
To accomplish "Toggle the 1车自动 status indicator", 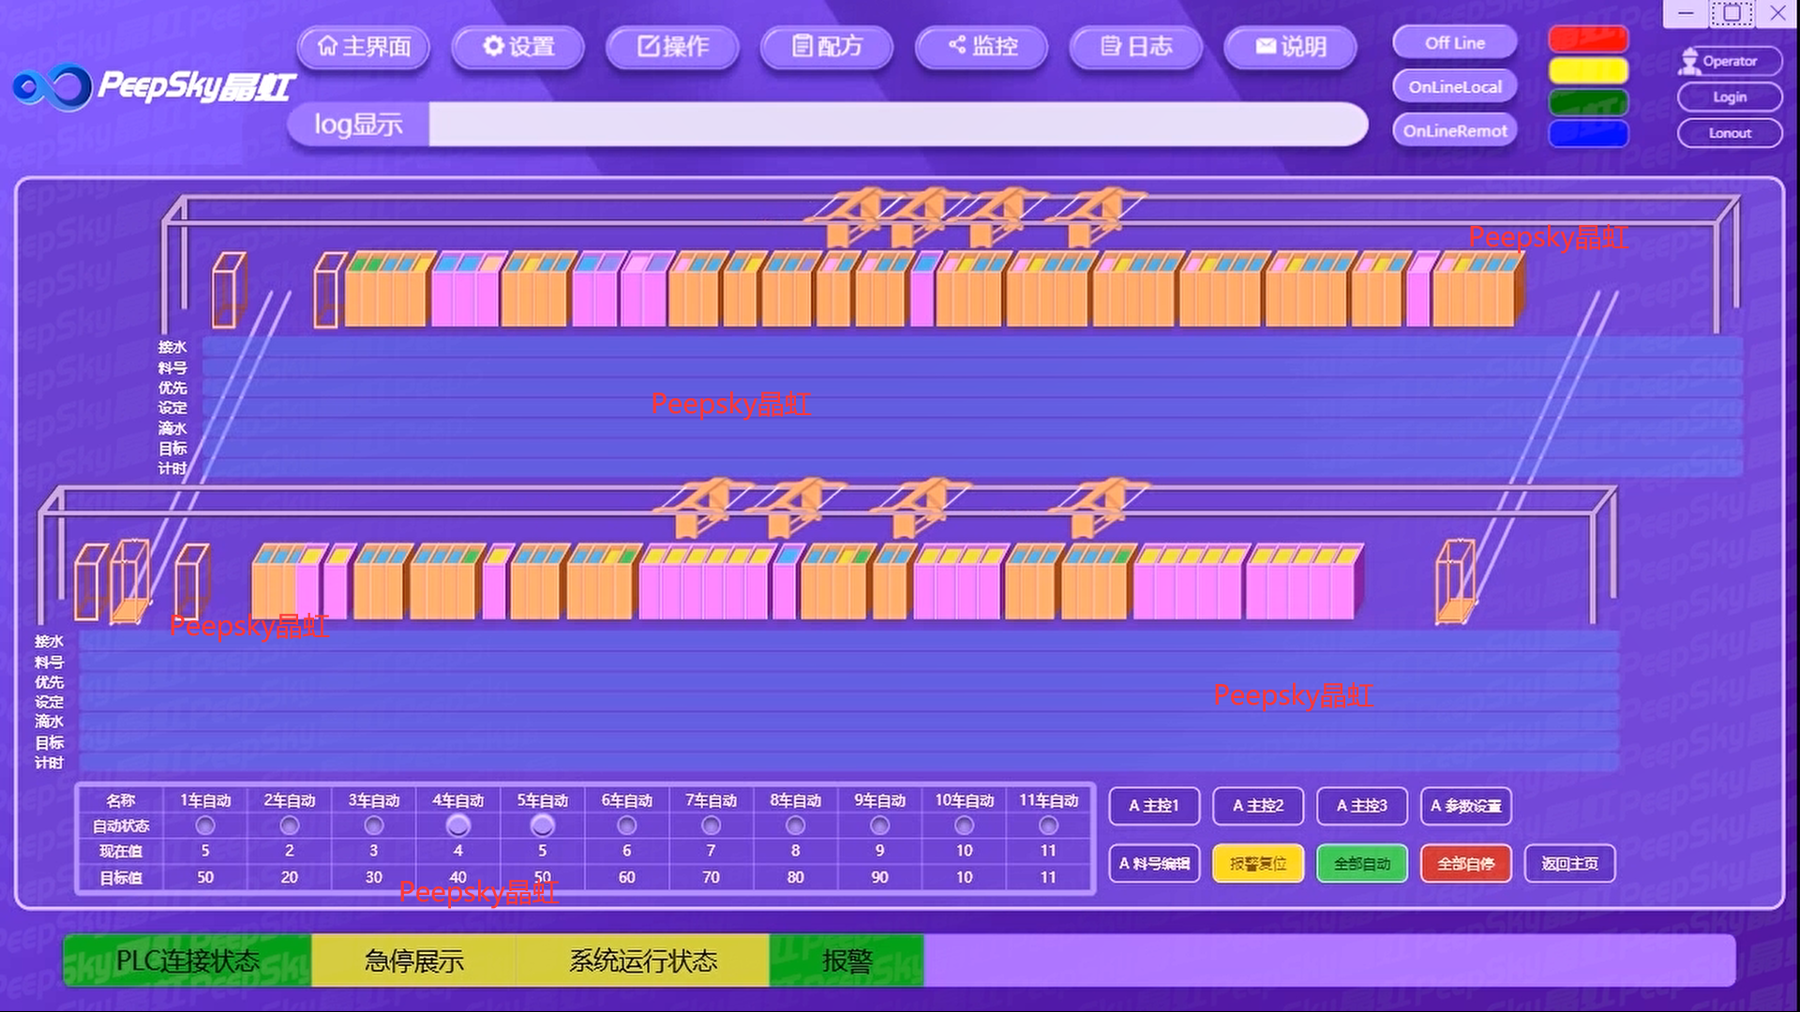I will point(205,826).
